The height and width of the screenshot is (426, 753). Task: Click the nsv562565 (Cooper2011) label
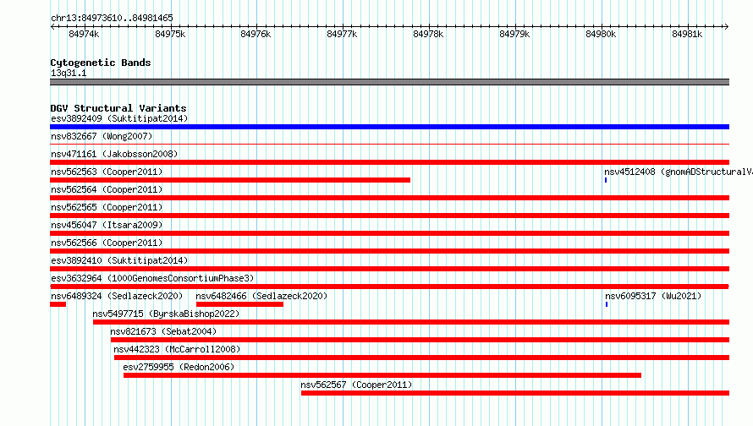click(107, 207)
